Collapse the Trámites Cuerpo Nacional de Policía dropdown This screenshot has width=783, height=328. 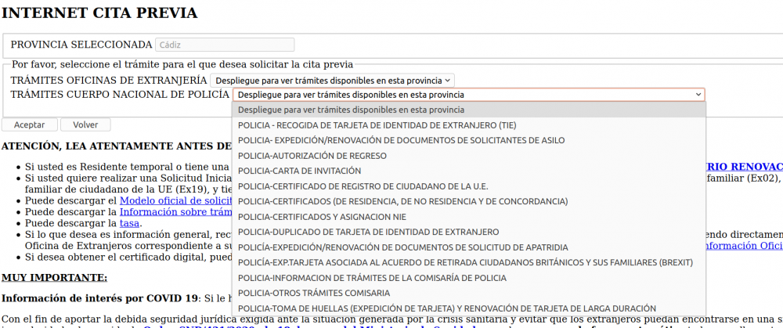[468, 95]
